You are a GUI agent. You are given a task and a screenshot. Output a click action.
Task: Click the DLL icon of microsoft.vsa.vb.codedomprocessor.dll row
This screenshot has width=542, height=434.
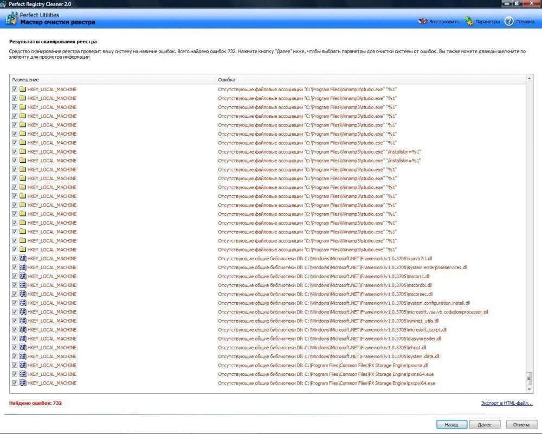click(23, 312)
